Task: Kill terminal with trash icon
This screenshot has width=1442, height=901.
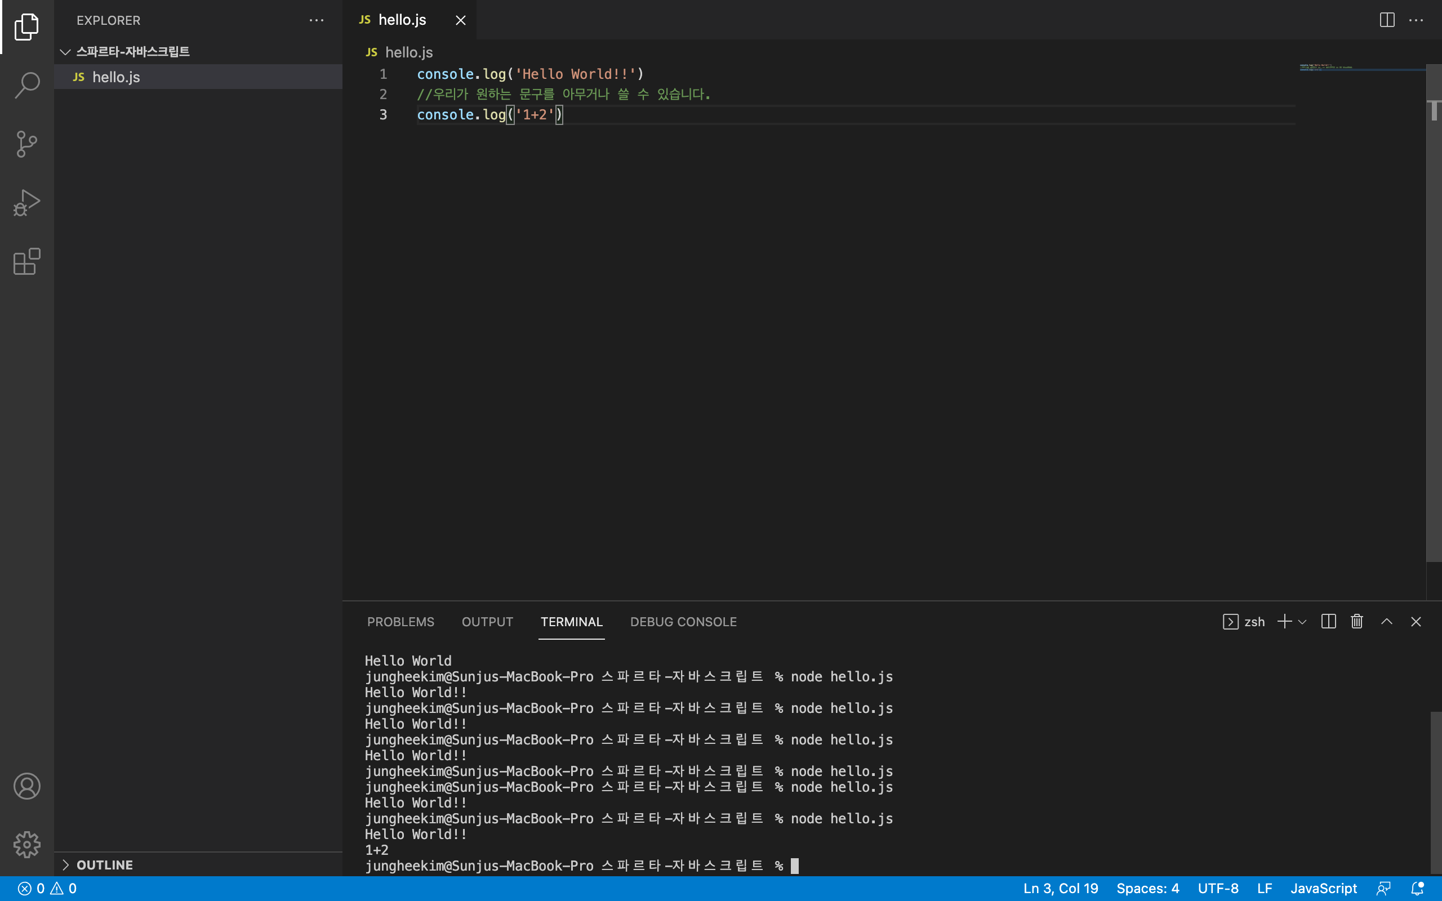Action: (1357, 622)
